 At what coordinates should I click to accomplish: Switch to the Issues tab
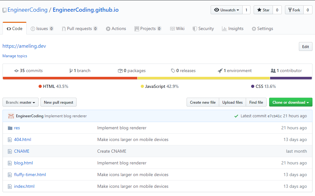(42, 29)
